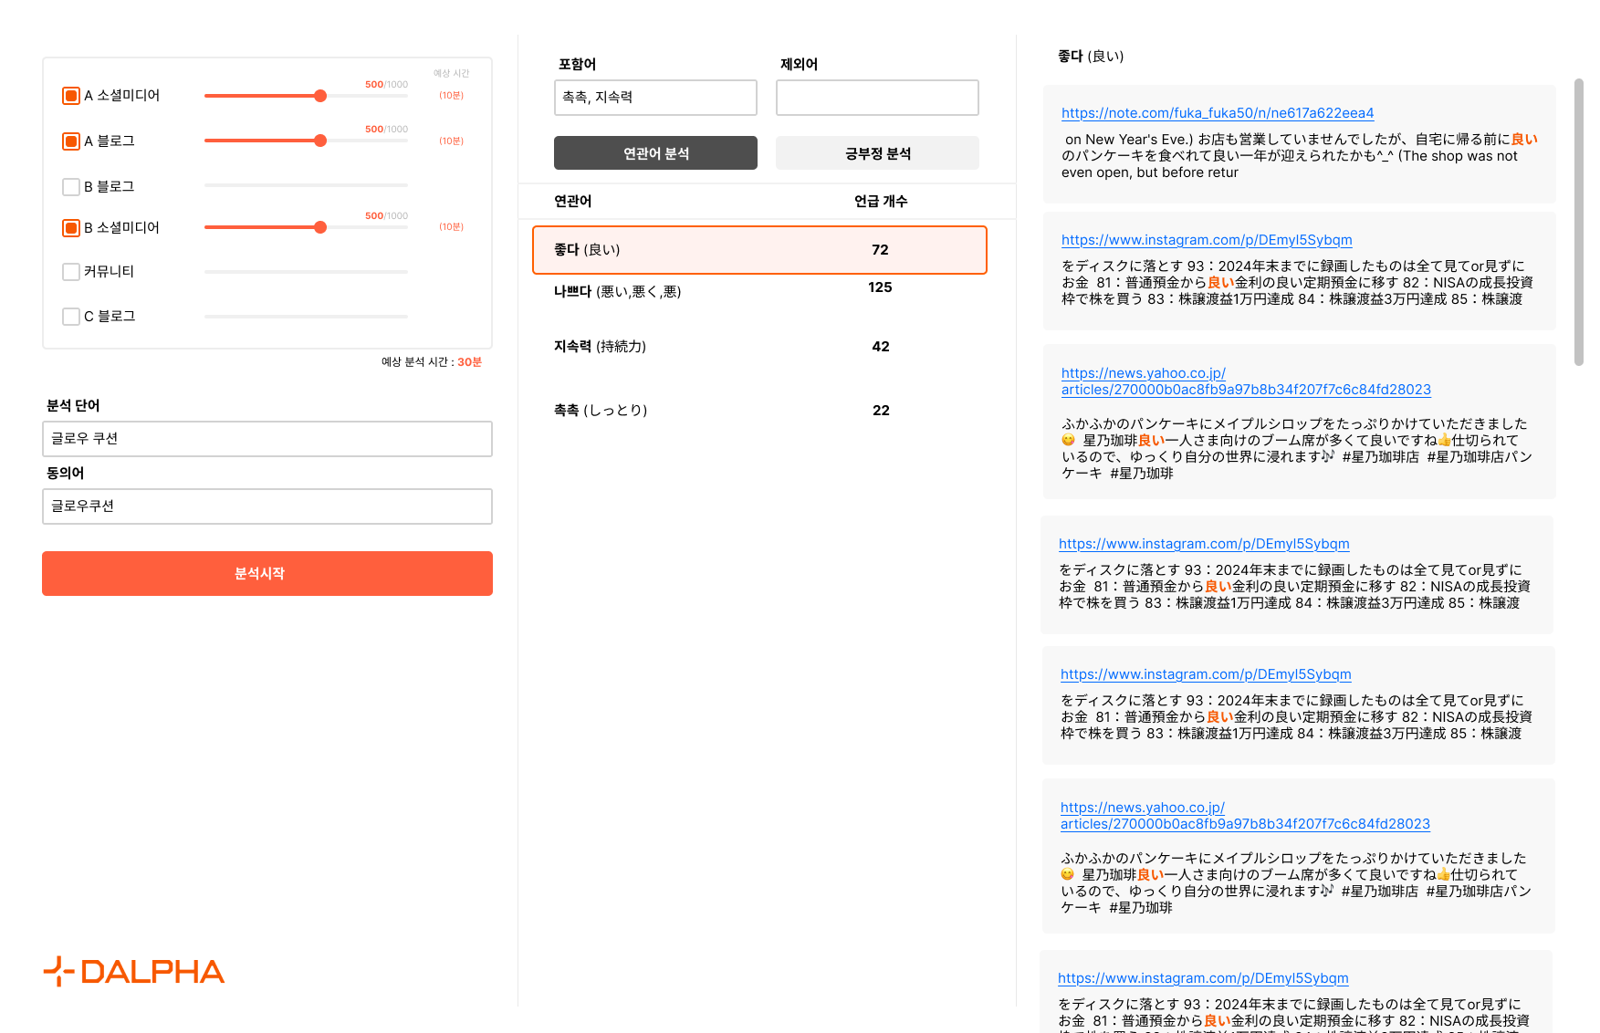
Task: Enable the B 블로그 checkbox
Action: pos(71,187)
